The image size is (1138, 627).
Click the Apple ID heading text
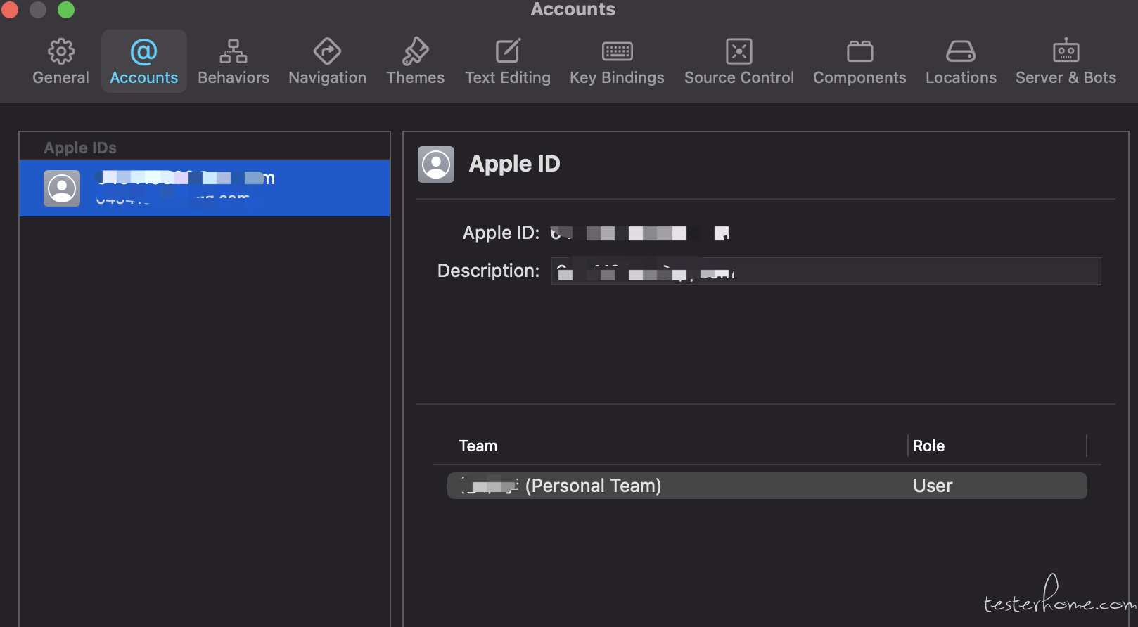514,164
